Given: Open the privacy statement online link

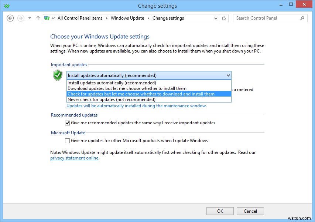Looking at the screenshot, I should [x=74, y=158].
